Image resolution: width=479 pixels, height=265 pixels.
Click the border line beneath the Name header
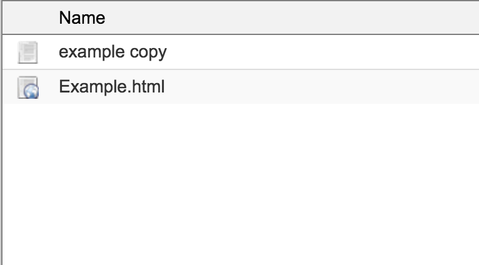[241, 34]
